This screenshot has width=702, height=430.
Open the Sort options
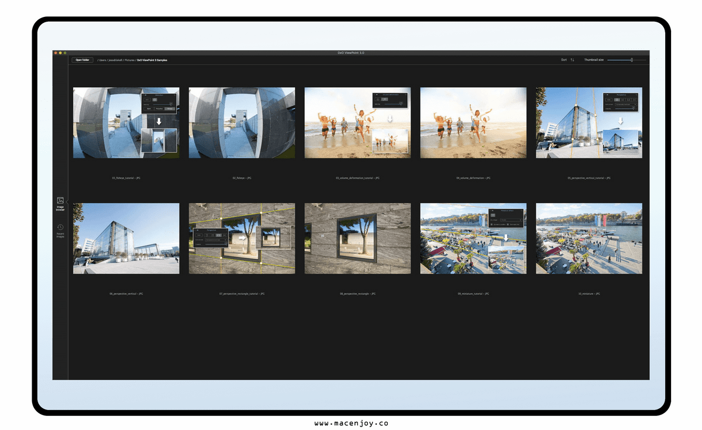[x=564, y=60]
